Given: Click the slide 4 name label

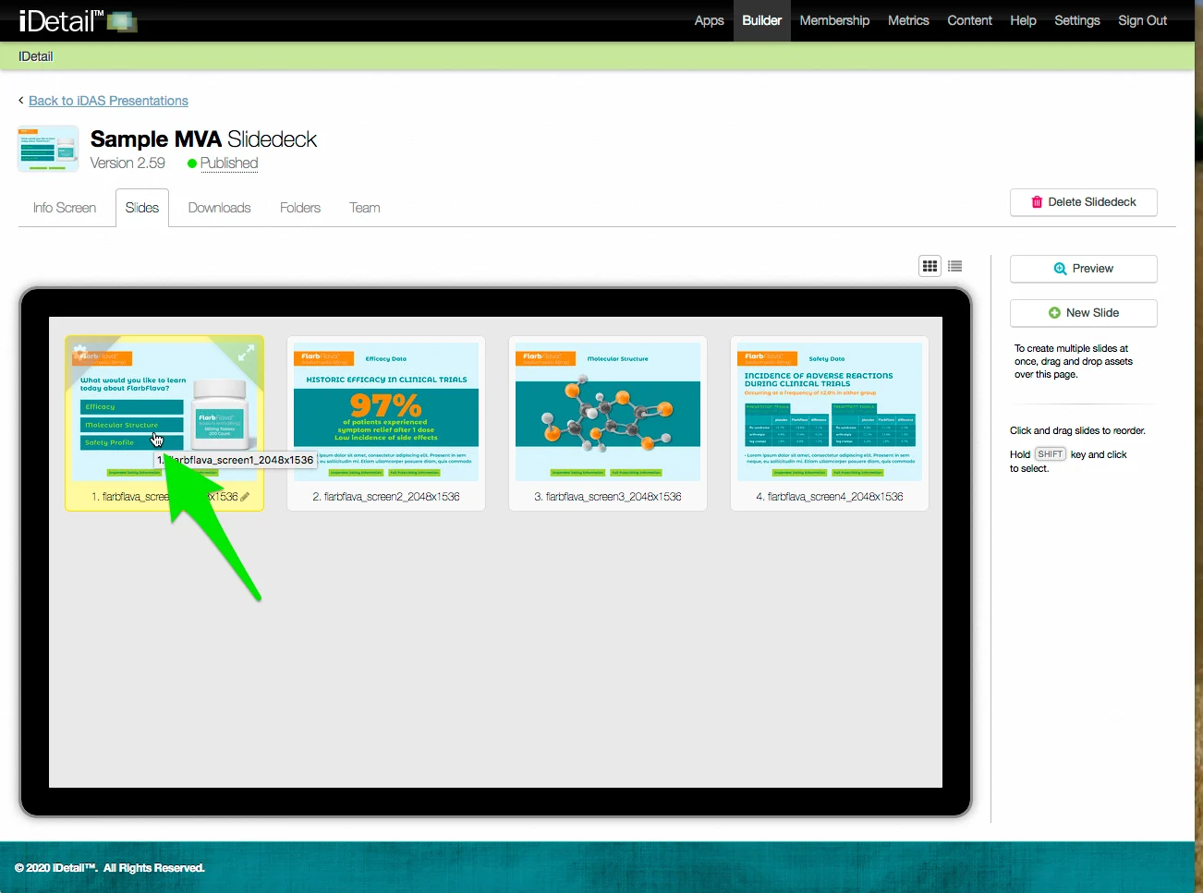Looking at the screenshot, I should click(830, 497).
